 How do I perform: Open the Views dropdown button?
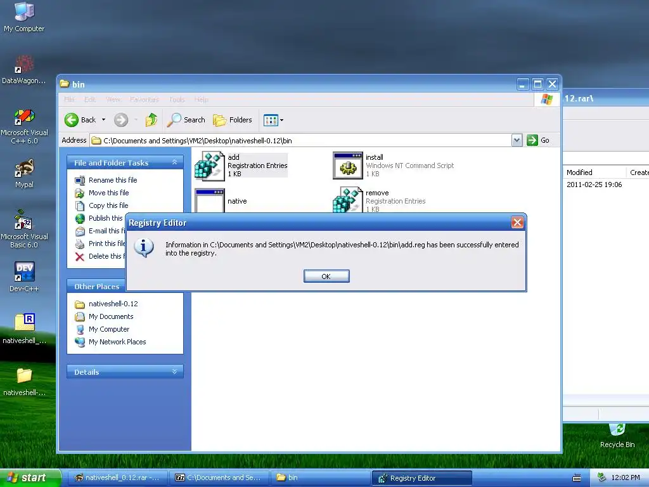click(274, 120)
